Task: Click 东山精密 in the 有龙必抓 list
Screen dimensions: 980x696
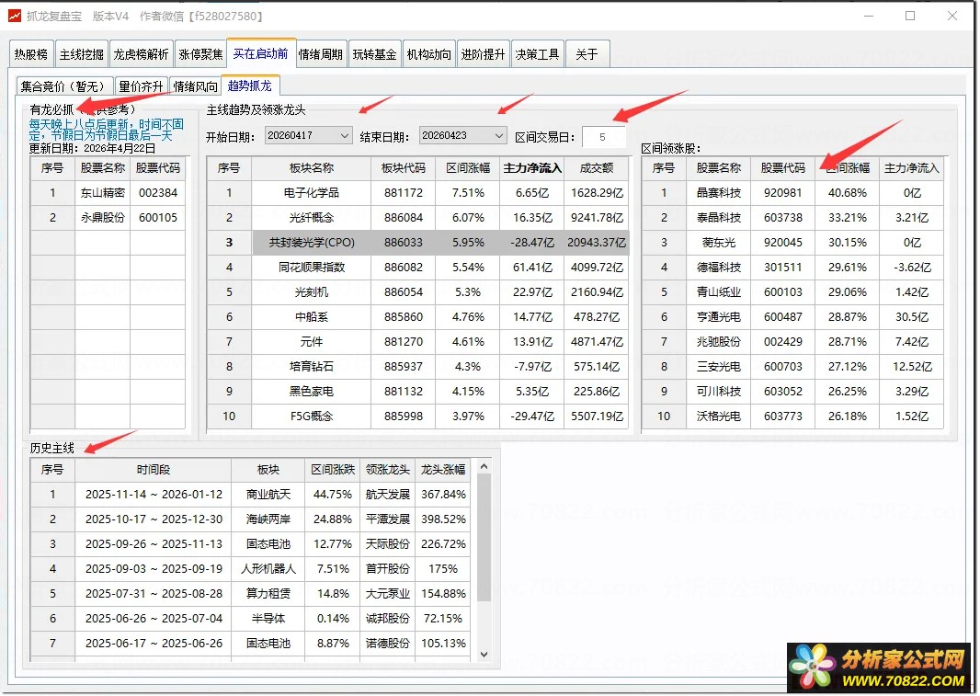Action: pyautogui.click(x=102, y=193)
